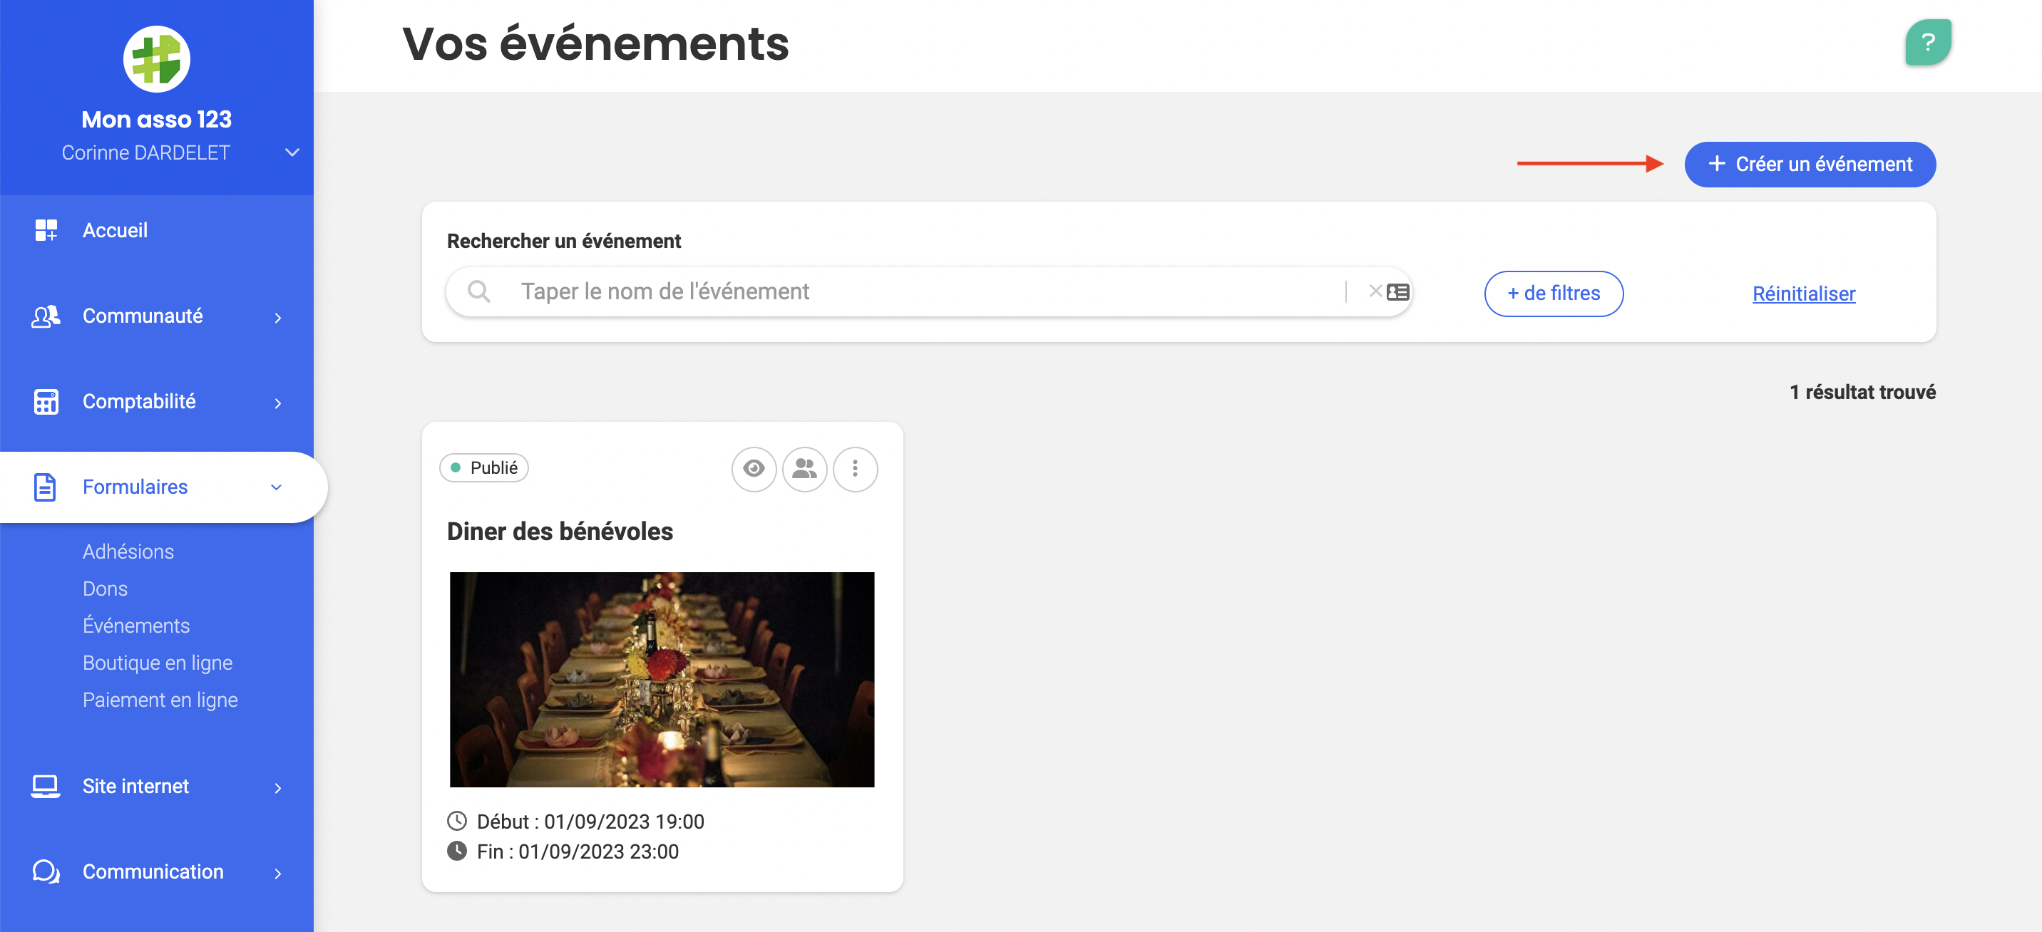
Task: Preview event with the eye icon
Action: click(x=753, y=469)
